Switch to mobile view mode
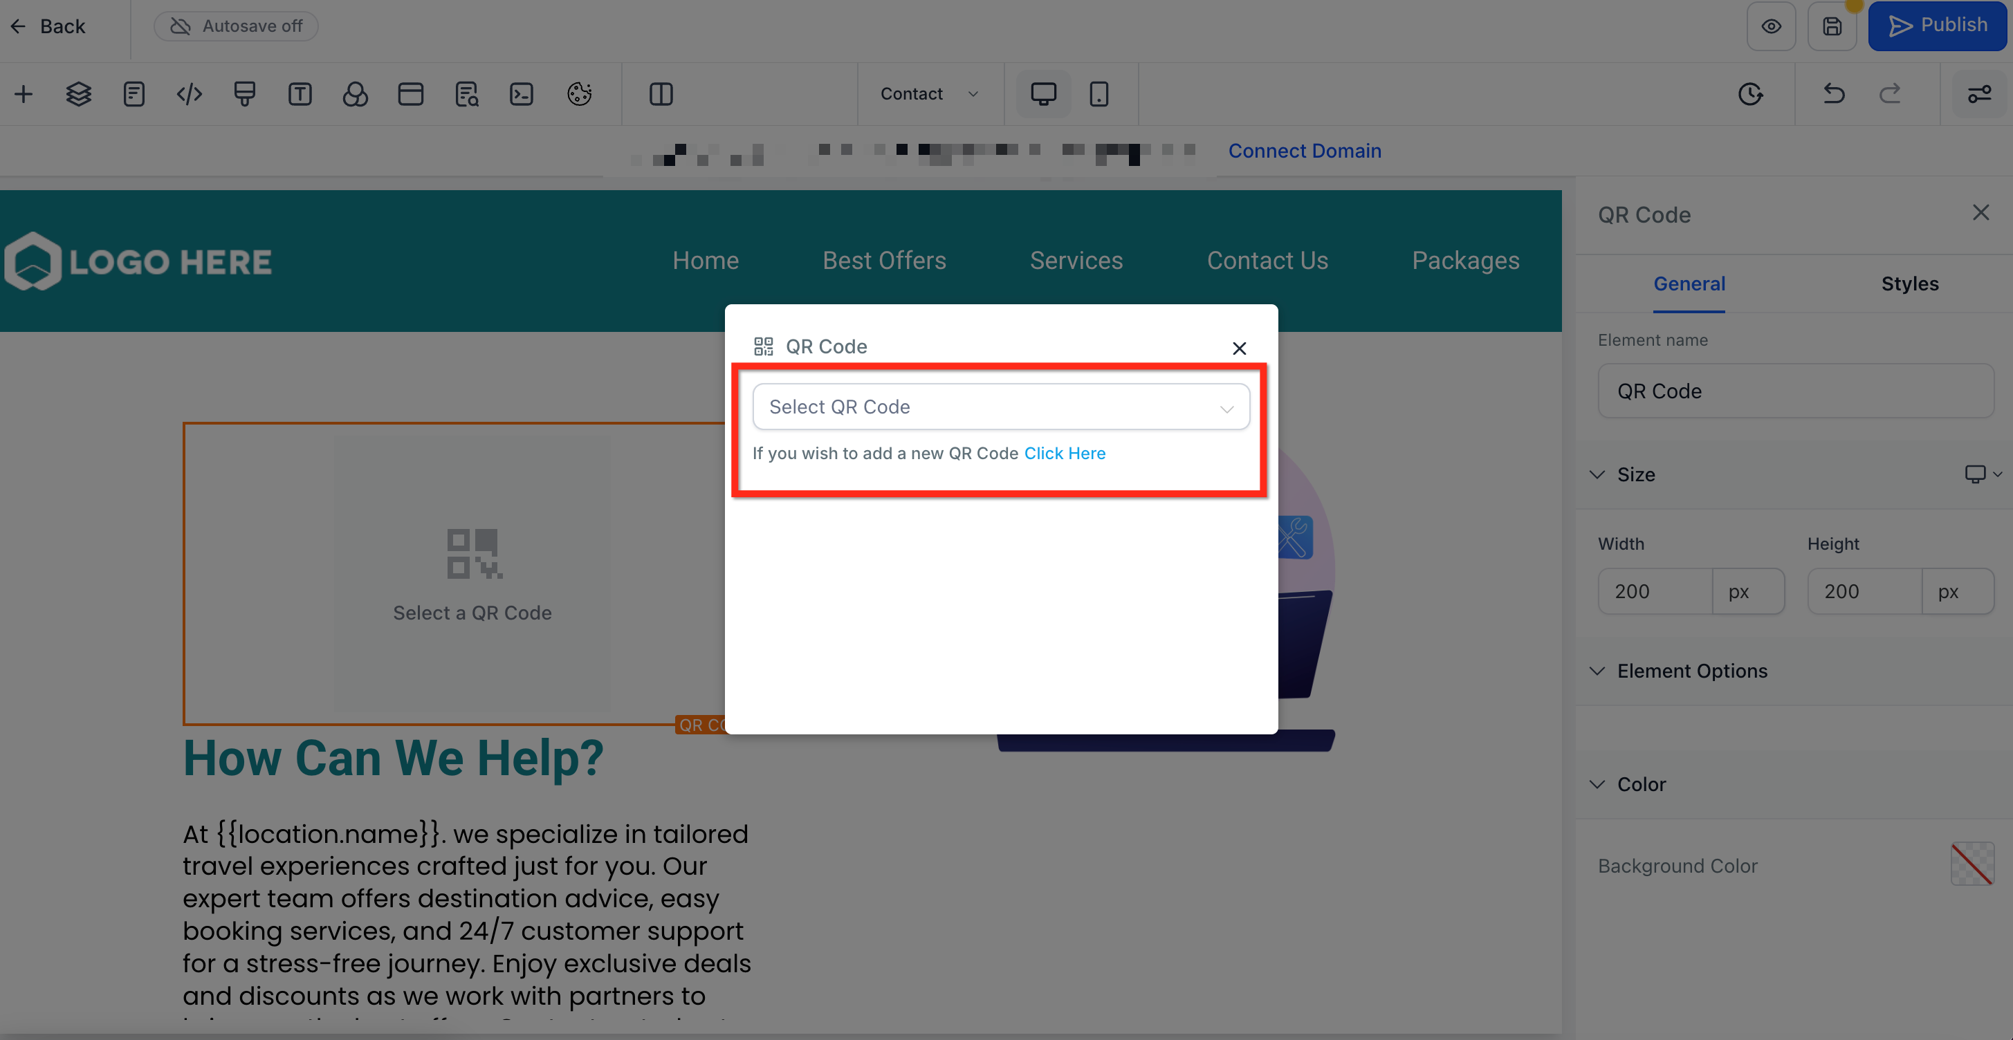This screenshot has height=1040, width=2013. point(1099,94)
